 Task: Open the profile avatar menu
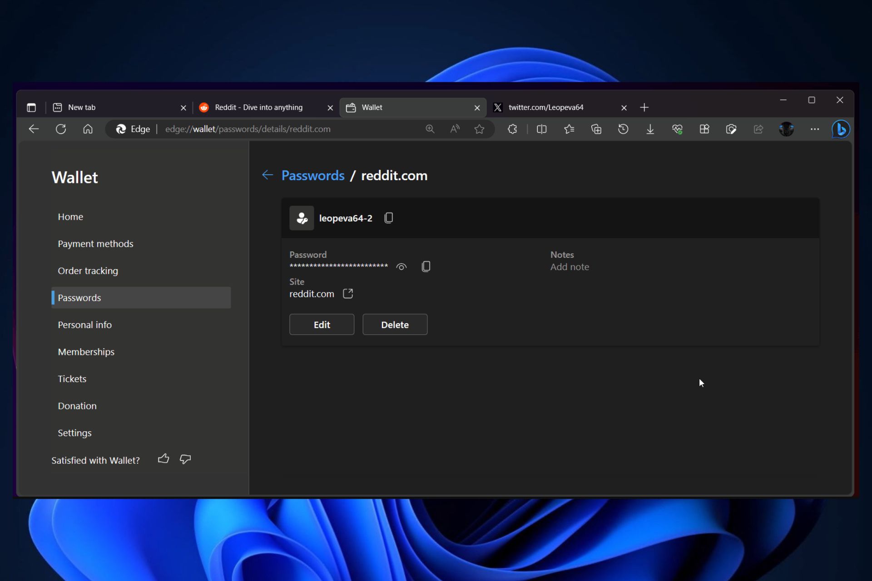(787, 129)
